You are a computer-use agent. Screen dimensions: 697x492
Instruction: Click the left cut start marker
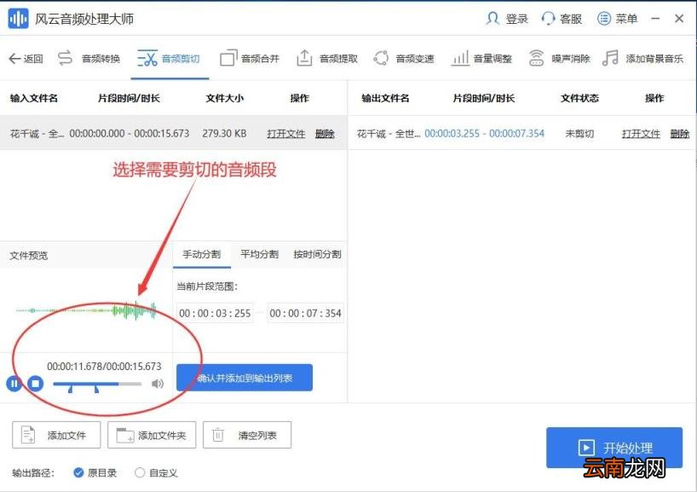point(70,389)
